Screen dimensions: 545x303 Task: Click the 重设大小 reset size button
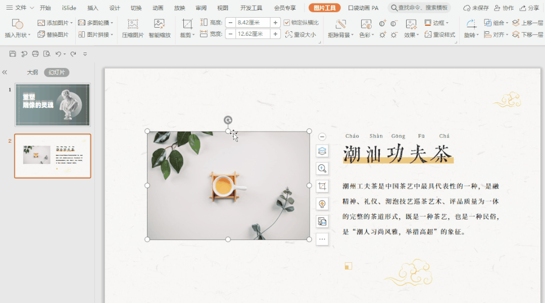(301, 34)
